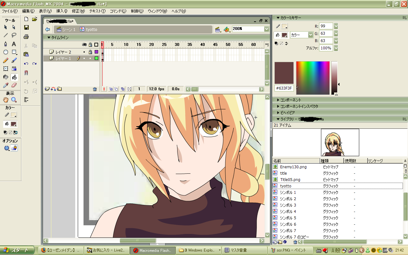Add a new layer in timeline
This screenshot has height=255, width=408.
(x=47, y=89)
